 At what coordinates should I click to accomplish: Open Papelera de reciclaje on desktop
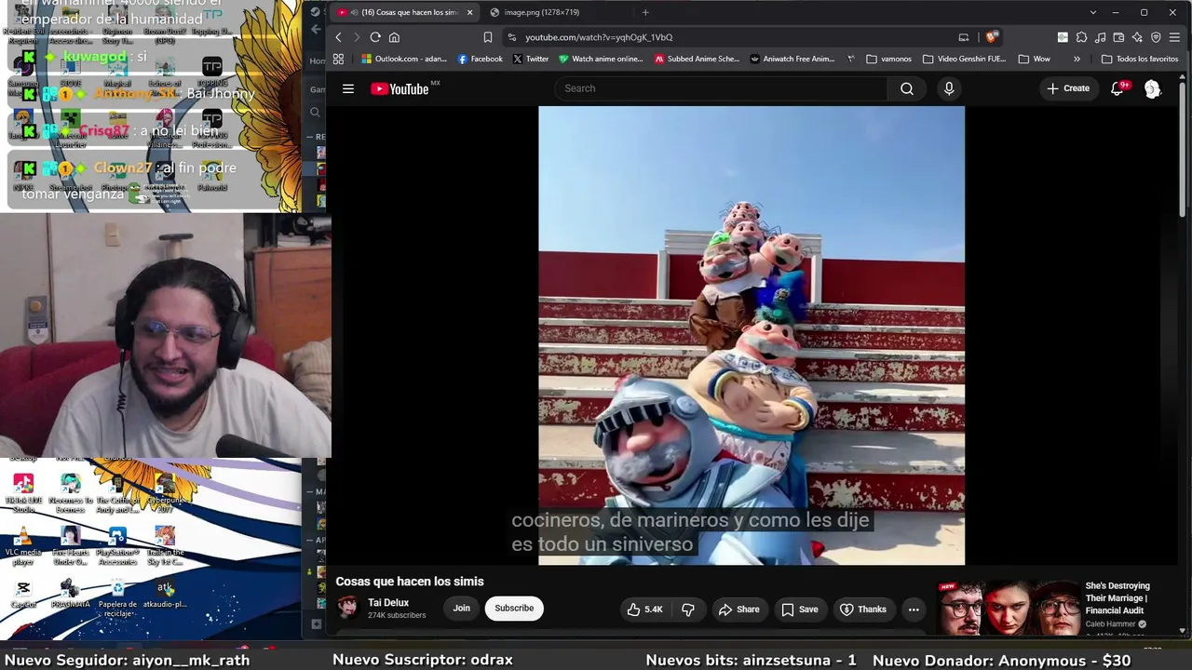[x=117, y=596]
